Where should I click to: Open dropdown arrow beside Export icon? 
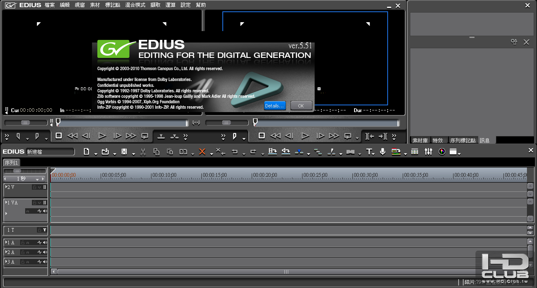point(405,154)
